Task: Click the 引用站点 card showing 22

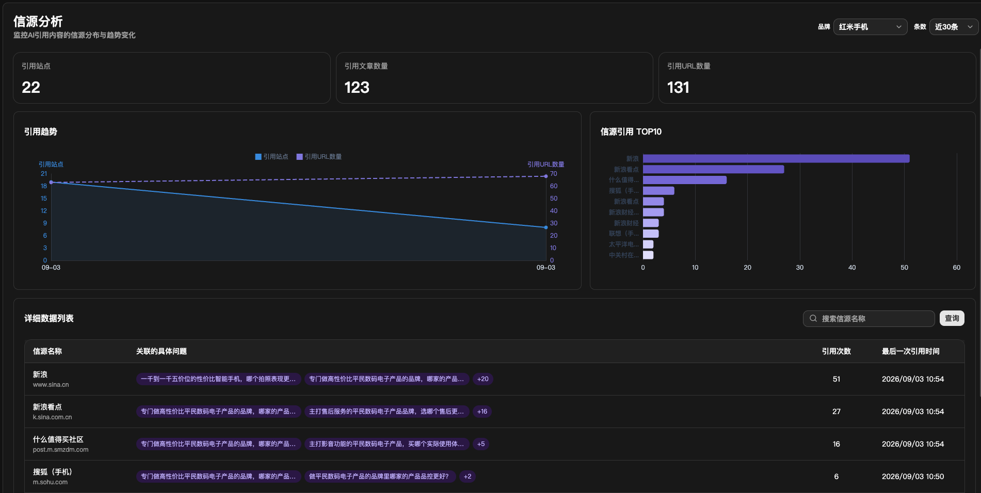Action: click(x=172, y=78)
